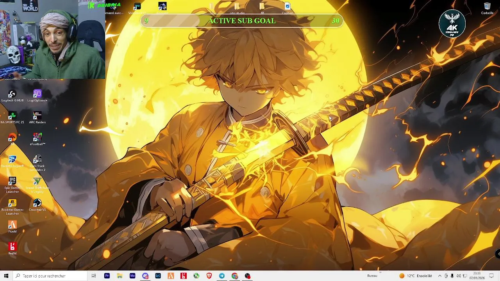The height and width of the screenshot is (281, 500).
Task: Launch eFootball desktop shortcut
Action: tap(37, 140)
